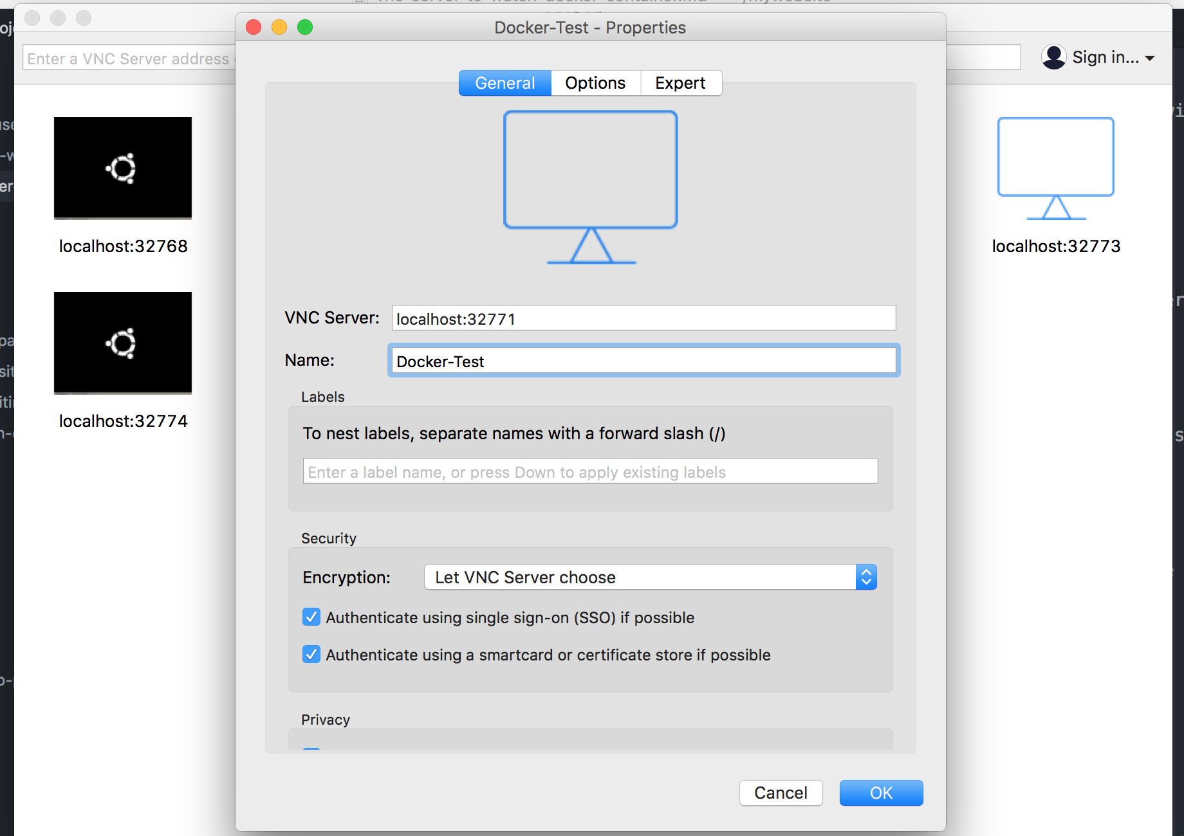Confirm with the OK button

tap(881, 793)
